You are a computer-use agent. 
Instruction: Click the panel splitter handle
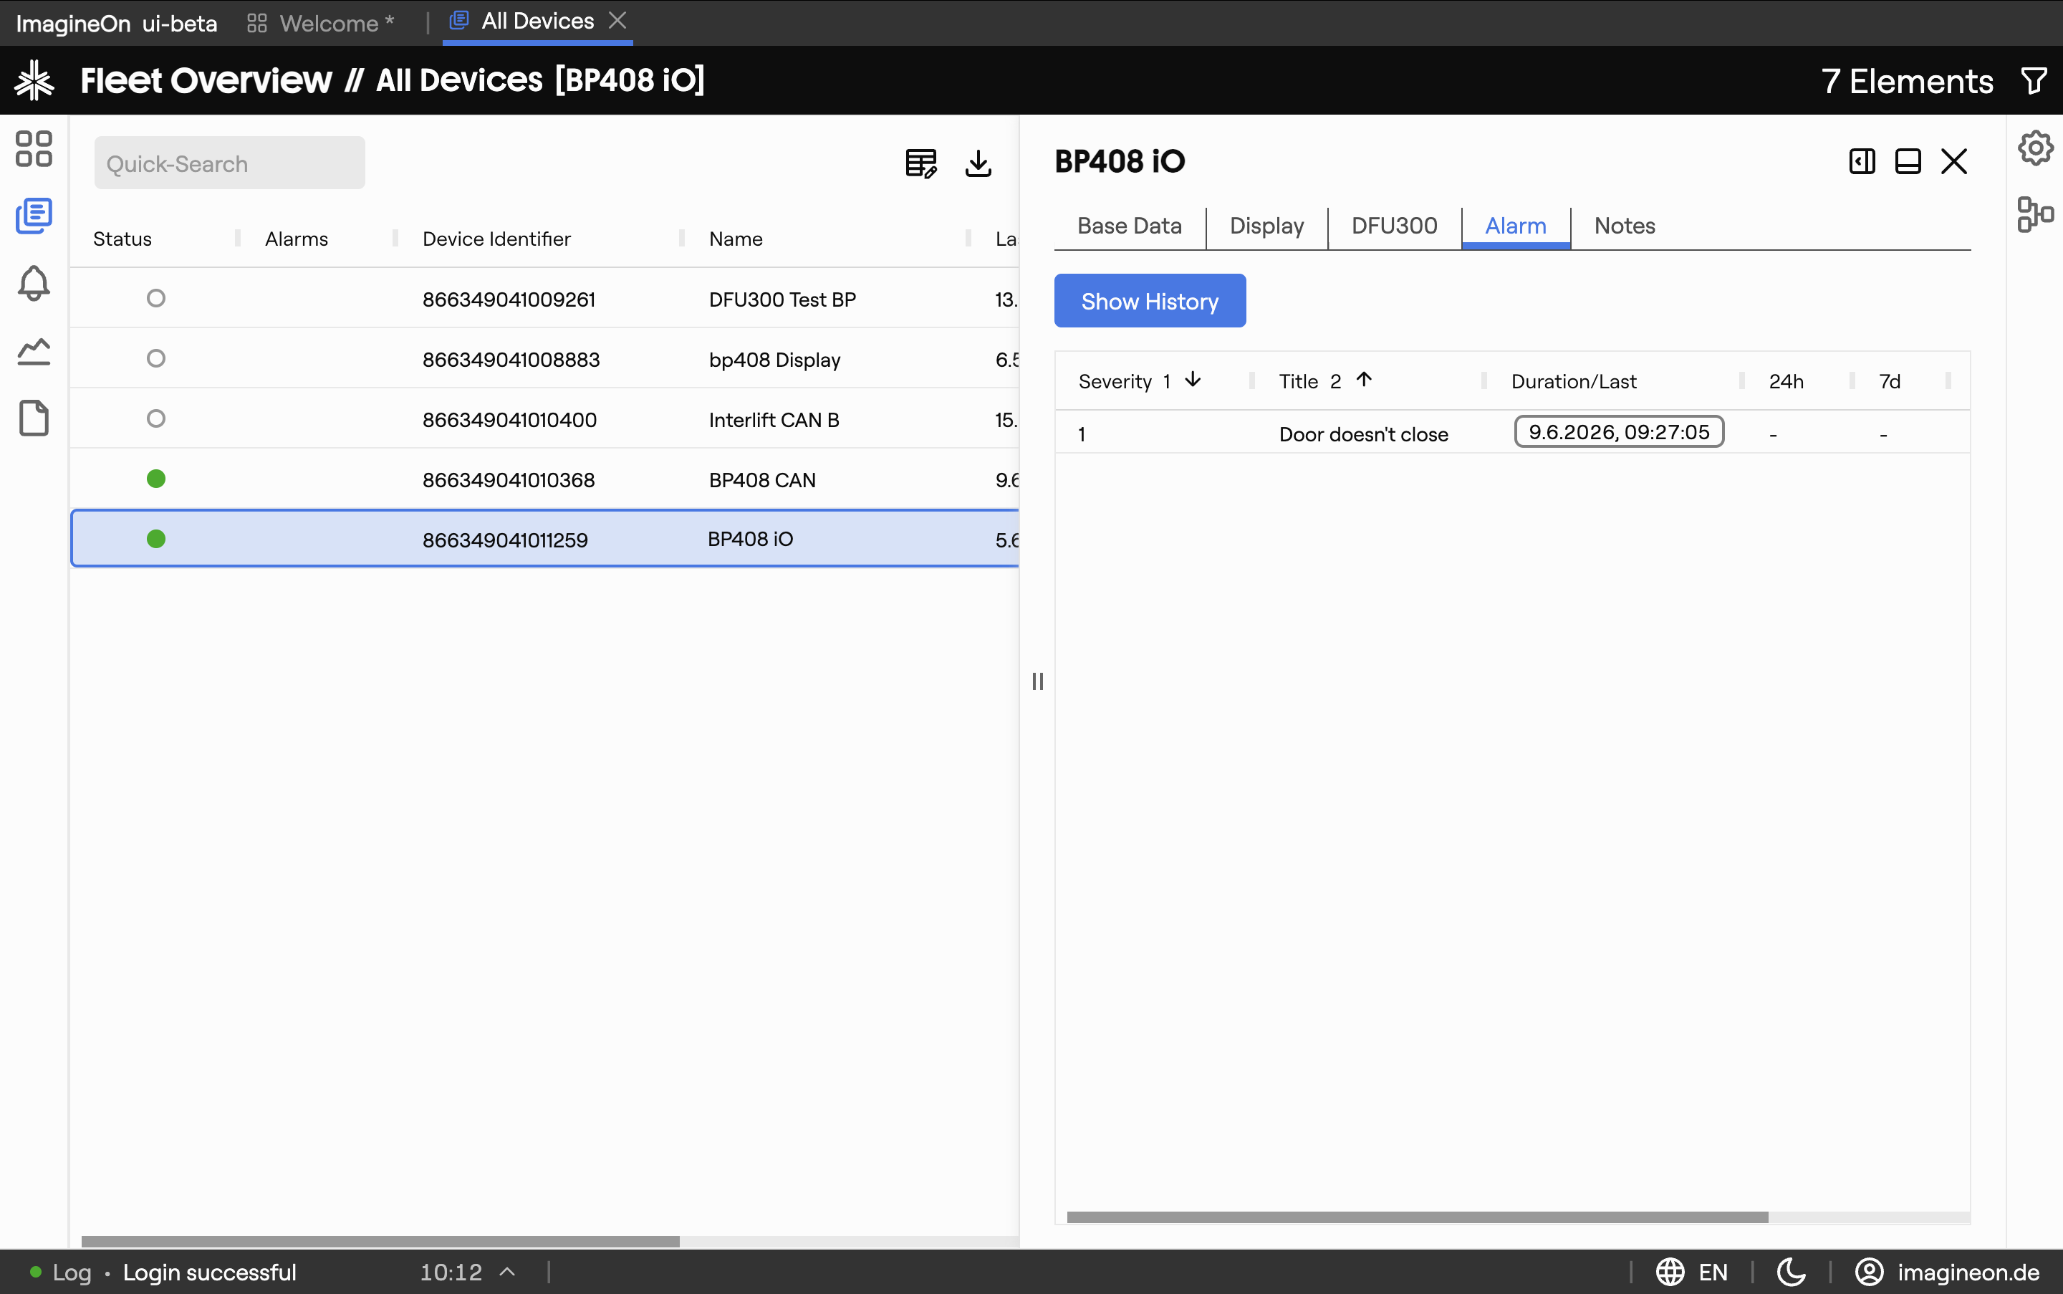click(x=1037, y=681)
